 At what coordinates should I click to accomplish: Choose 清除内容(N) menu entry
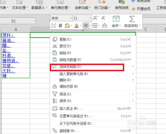click(93, 87)
